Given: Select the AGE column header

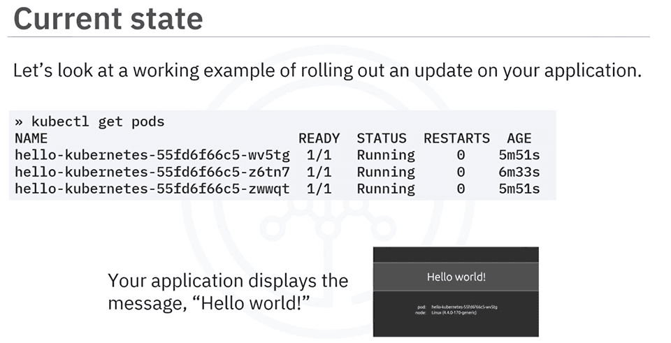Looking at the screenshot, I should click(x=519, y=138).
